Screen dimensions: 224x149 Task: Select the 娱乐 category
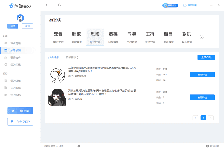(187, 37)
